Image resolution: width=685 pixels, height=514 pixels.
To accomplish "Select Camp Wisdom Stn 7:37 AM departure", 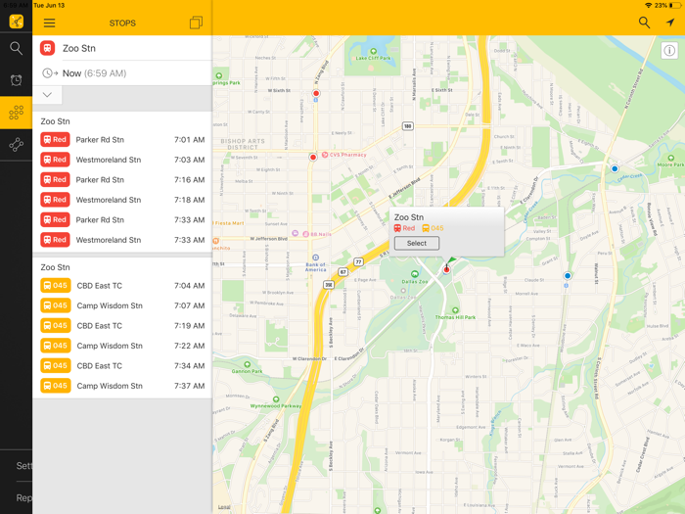I will coord(122,387).
